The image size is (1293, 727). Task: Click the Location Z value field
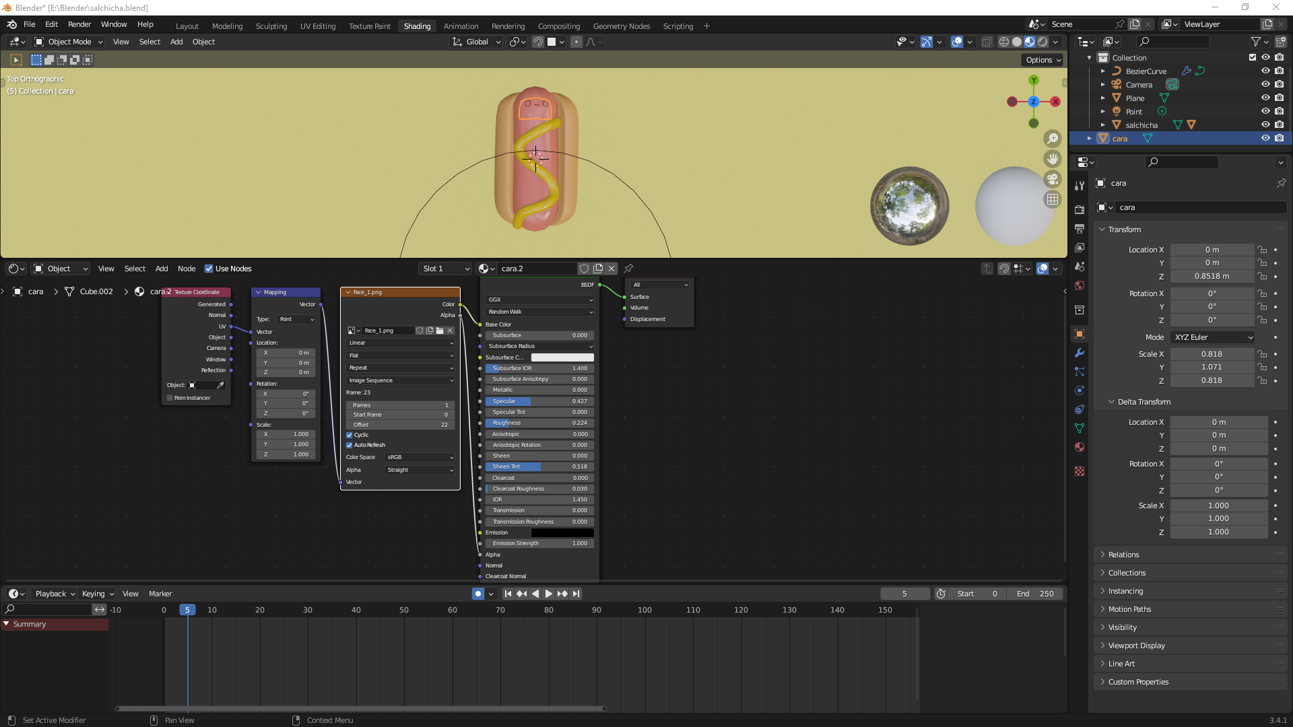click(1212, 276)
